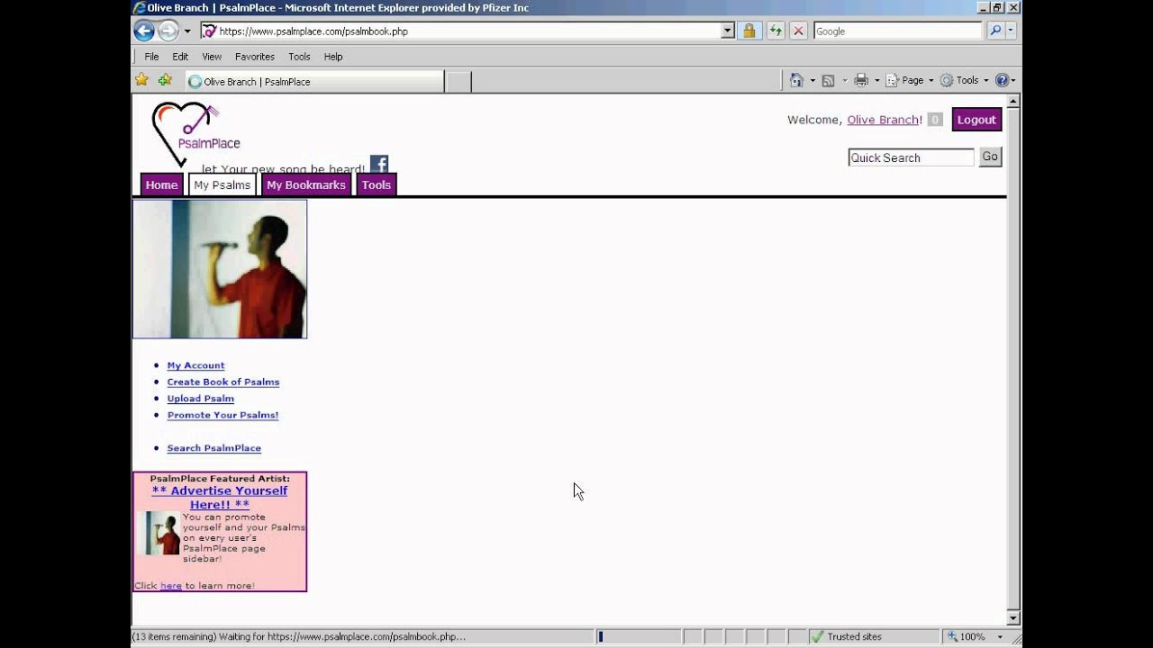This screenshot has height=648, width=1153.
Task: Open the Tools gear command bar menu
Action: coord(964,80)
